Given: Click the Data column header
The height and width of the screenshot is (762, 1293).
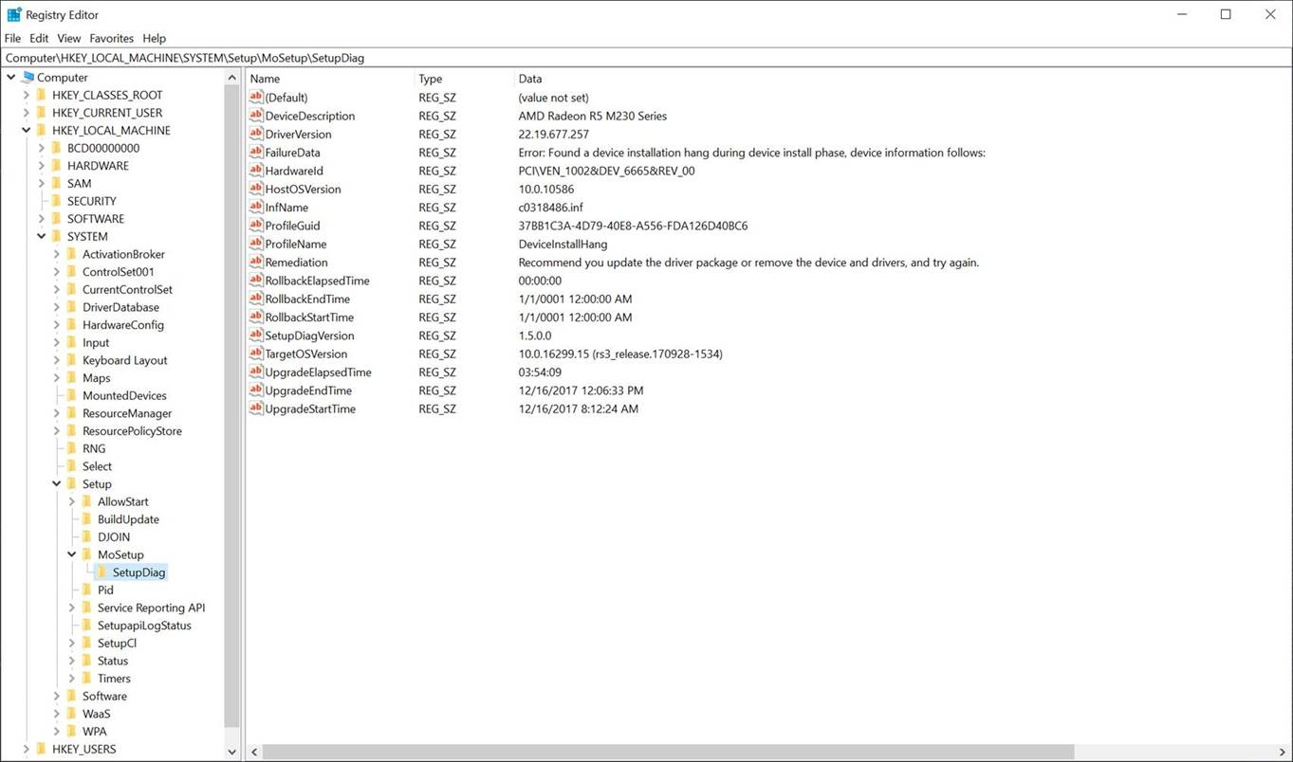Looking at the screenshot, I should pyautogui.click(x=530, y=79).
